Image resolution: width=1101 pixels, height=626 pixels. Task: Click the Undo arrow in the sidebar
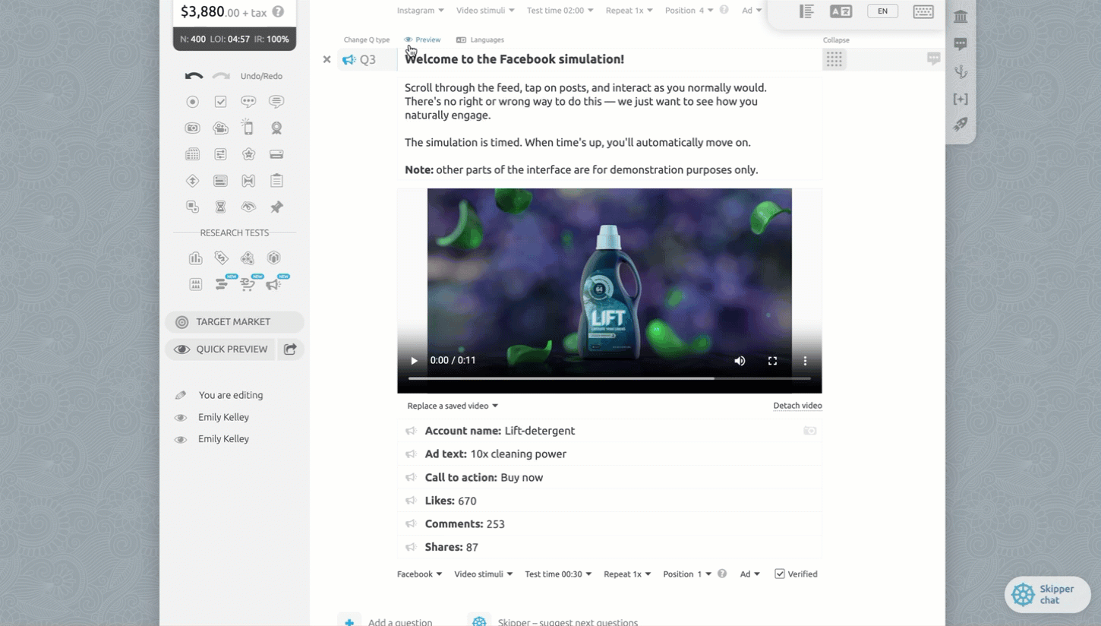[194, 76]
